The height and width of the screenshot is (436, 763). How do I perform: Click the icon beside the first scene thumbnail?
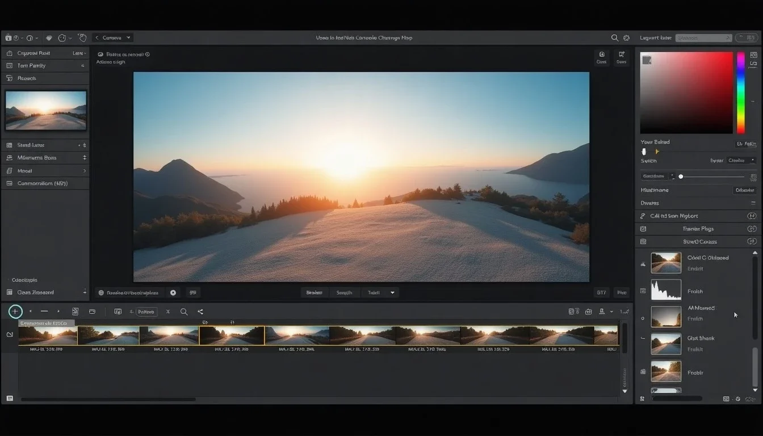pos(643,264)
